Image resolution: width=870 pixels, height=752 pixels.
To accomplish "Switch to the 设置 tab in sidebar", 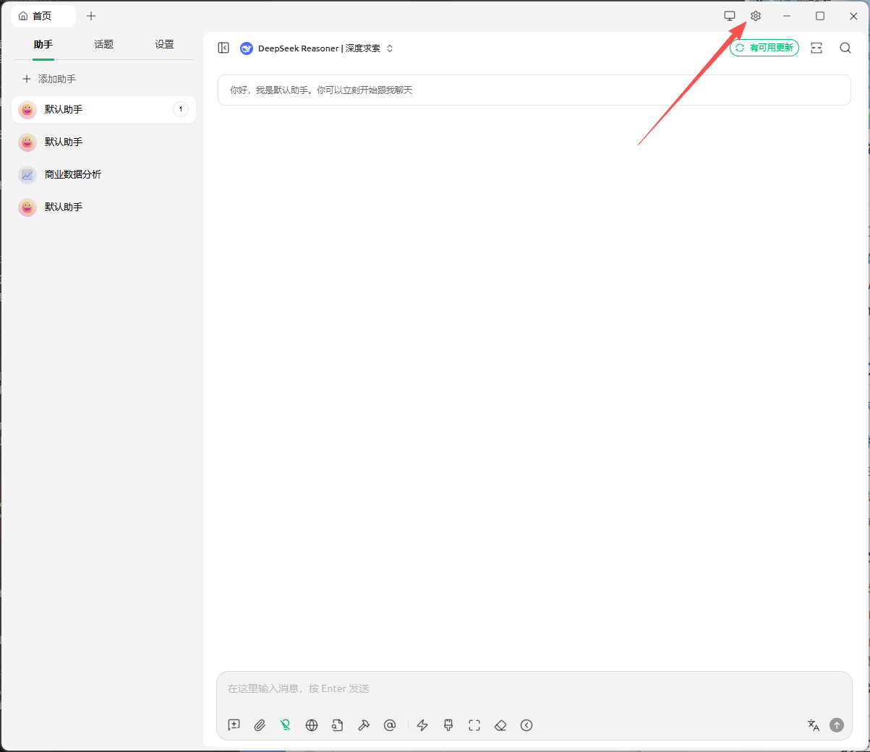I will [x=164, y=45].
